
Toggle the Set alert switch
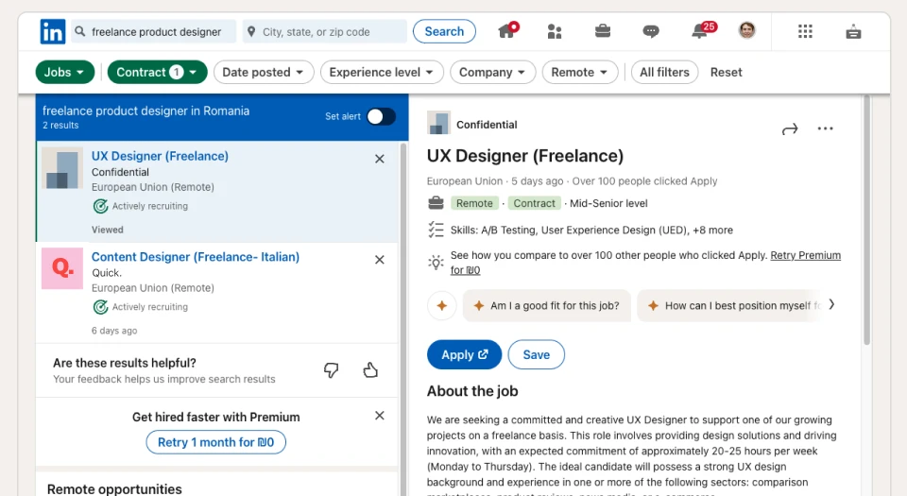click(x=381, y=116)
